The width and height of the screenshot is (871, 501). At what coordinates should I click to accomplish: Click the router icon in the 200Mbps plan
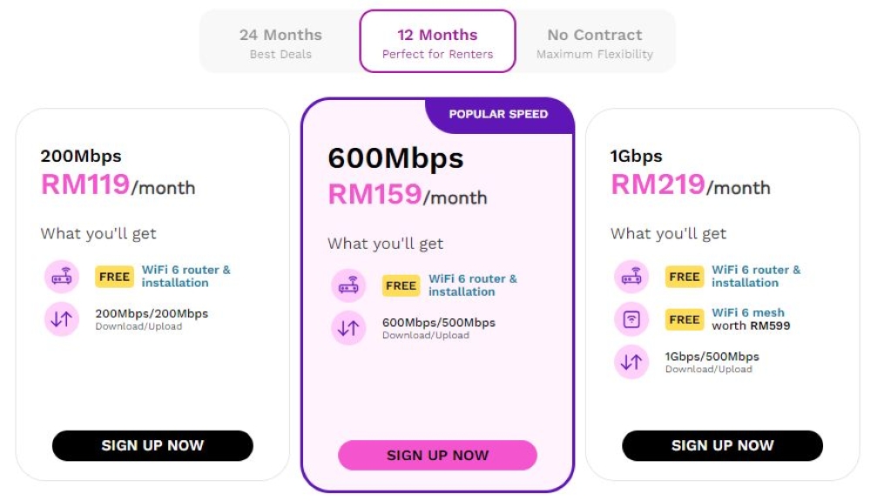pos(62,276)
